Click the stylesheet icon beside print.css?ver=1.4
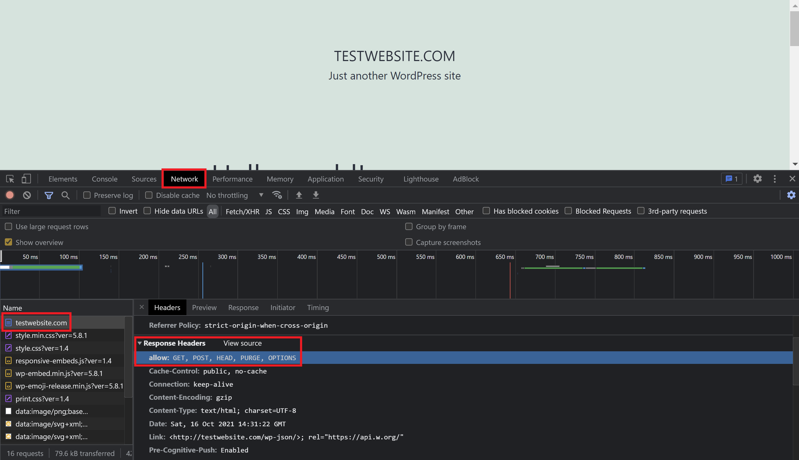The height and width of the screenshot is (460, 799). click(x=9, y=398)
